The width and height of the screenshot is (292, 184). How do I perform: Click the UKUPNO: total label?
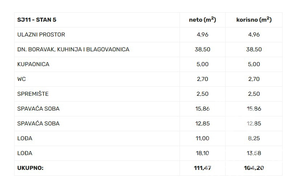[30, 168]
